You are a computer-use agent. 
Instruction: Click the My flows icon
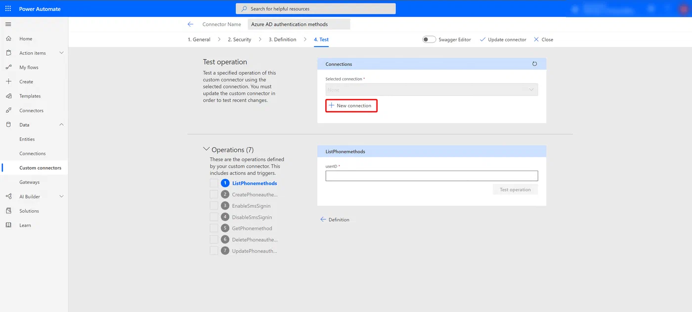pyautogui.click(x=8, y=67)
